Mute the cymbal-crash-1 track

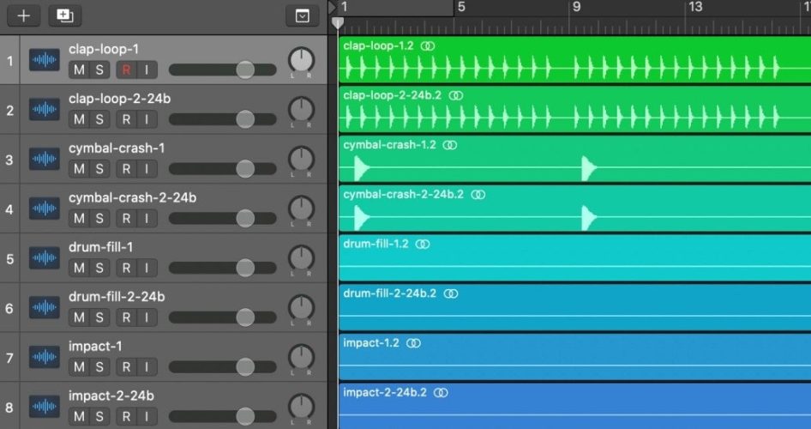pyautogui.click(x=79, y=169)
